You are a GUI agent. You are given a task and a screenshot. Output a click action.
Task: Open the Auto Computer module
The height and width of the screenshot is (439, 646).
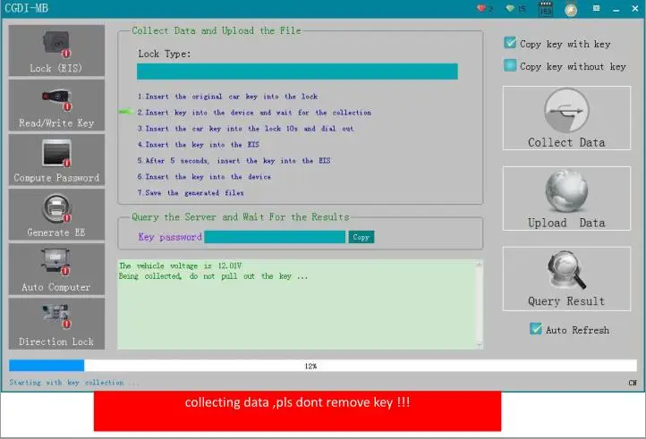56,269
